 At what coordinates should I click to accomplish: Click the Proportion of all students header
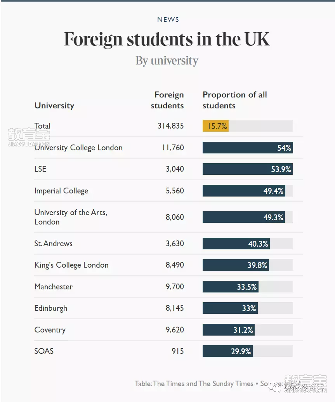pyautogui.click(x=235, y=100)
